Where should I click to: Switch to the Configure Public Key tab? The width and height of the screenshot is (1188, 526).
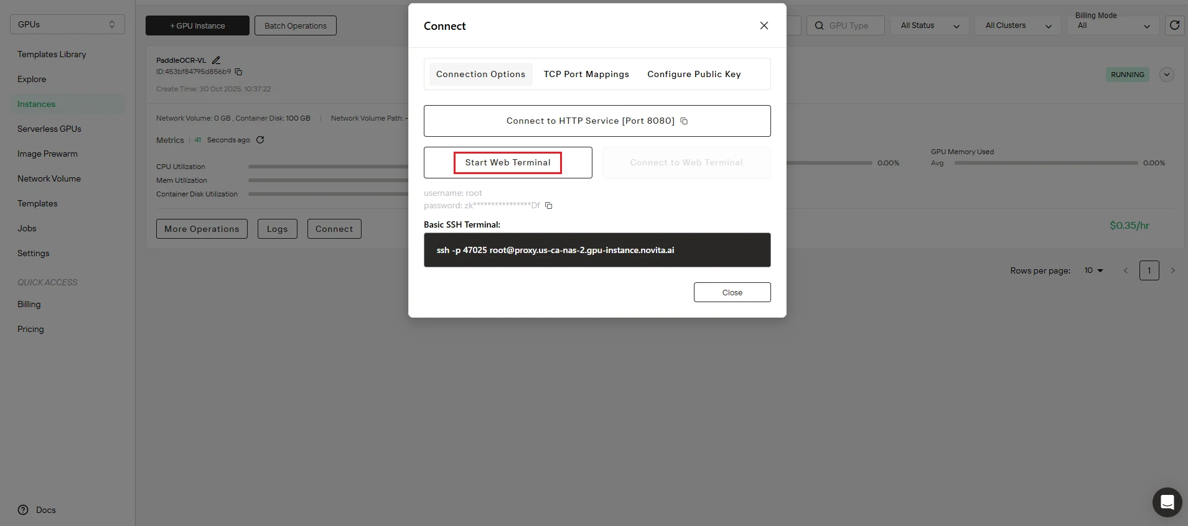[x=694, y=74]
